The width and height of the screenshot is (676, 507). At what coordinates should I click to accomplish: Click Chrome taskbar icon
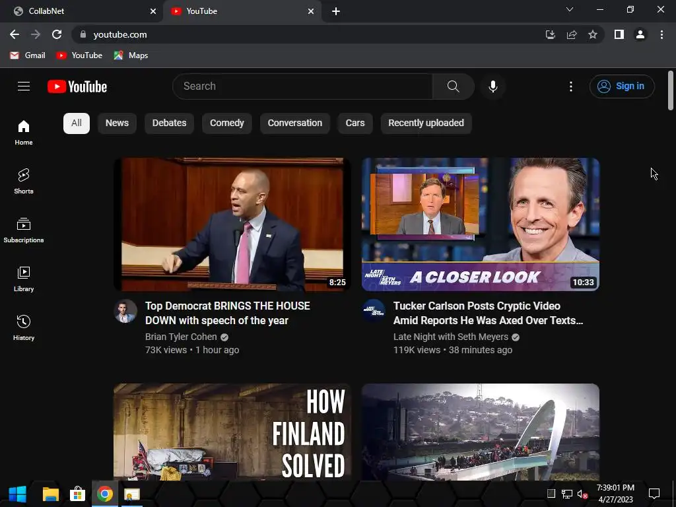[x=105, y=494]
